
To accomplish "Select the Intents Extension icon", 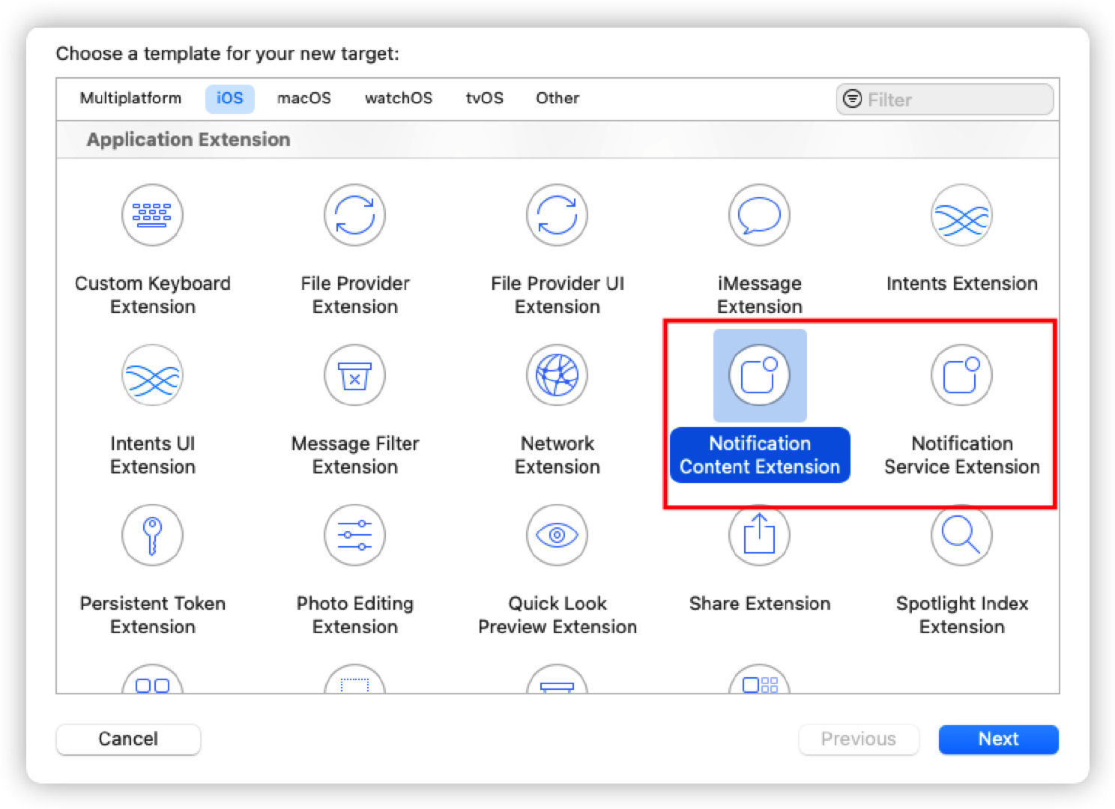I will coord(961,215).
